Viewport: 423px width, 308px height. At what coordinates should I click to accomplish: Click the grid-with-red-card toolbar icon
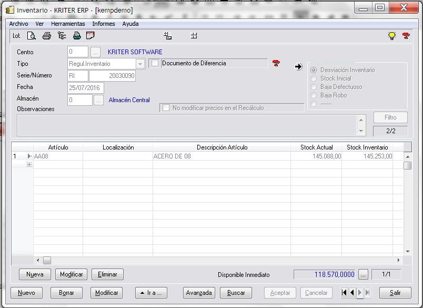[x=167, y=36]
